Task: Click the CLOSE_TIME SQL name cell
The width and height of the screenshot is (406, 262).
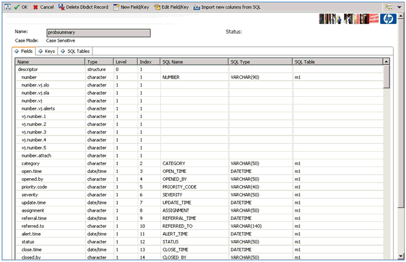Action: click(x=175, y=250)
